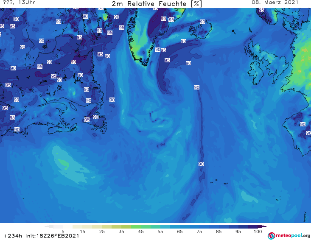
Task: Pick the olive-green swatch right of the 35 mark
Action: [126, 226]
